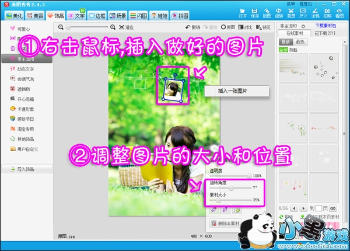This screenshot has width=350, height=251.
Task: Toggle the 对比 (Compare) view
Action: coord(247,27)
